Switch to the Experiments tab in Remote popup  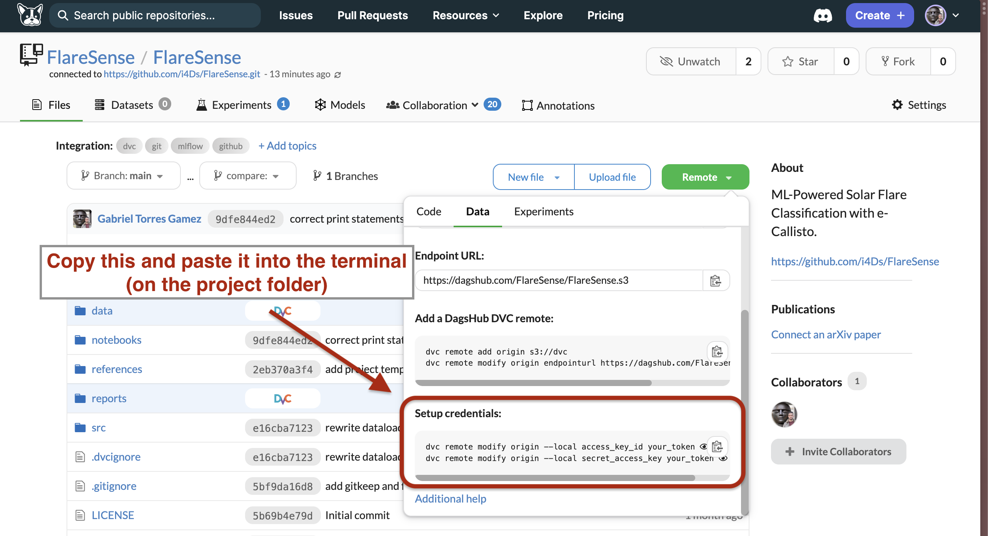point(543,211)
